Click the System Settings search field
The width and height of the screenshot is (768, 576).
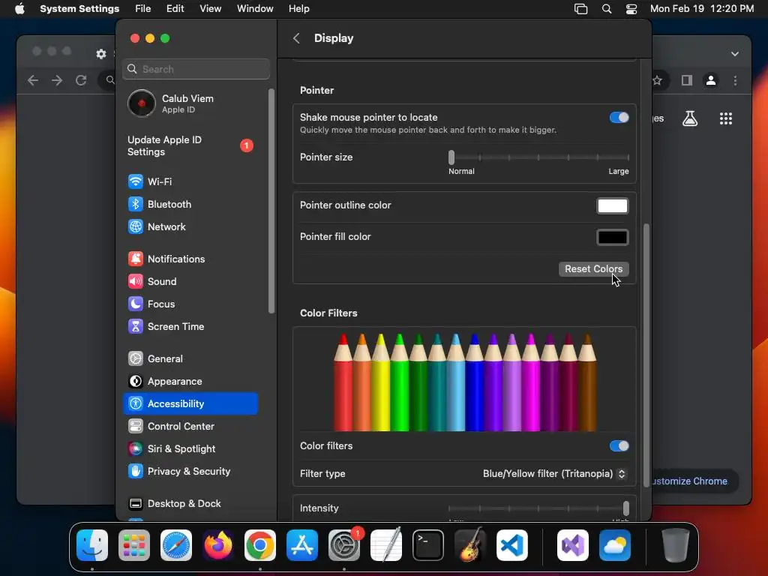click(x=196, y=69)
